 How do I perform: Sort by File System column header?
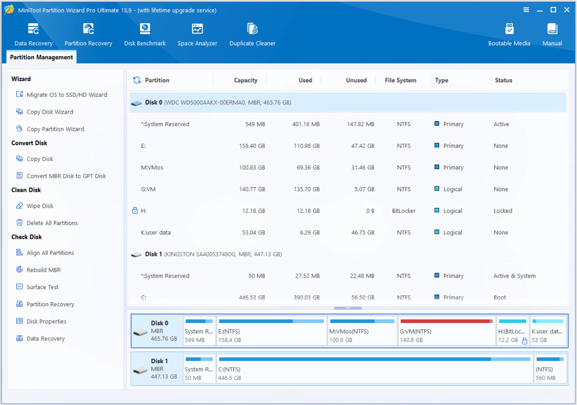[400, 80]
